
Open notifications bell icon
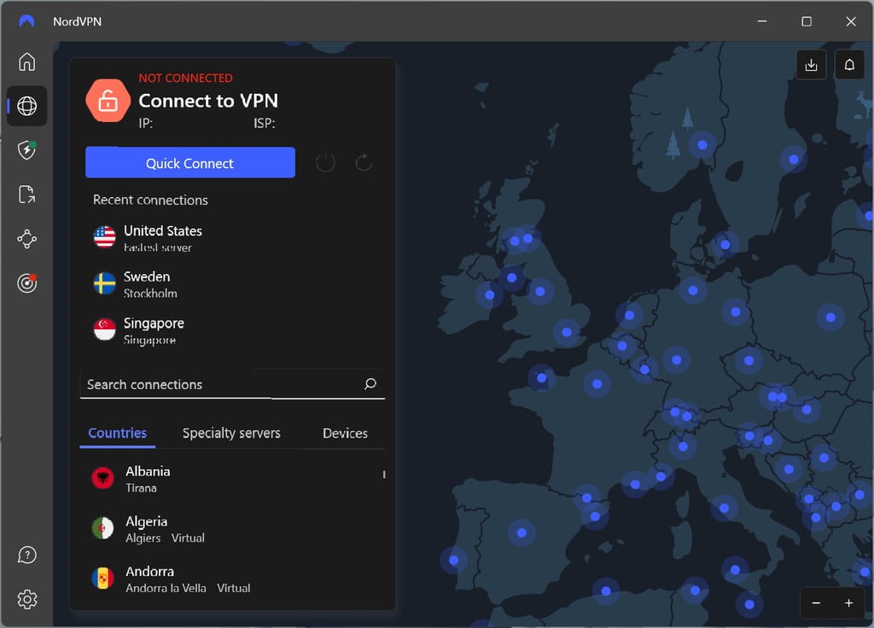point(849,65)
